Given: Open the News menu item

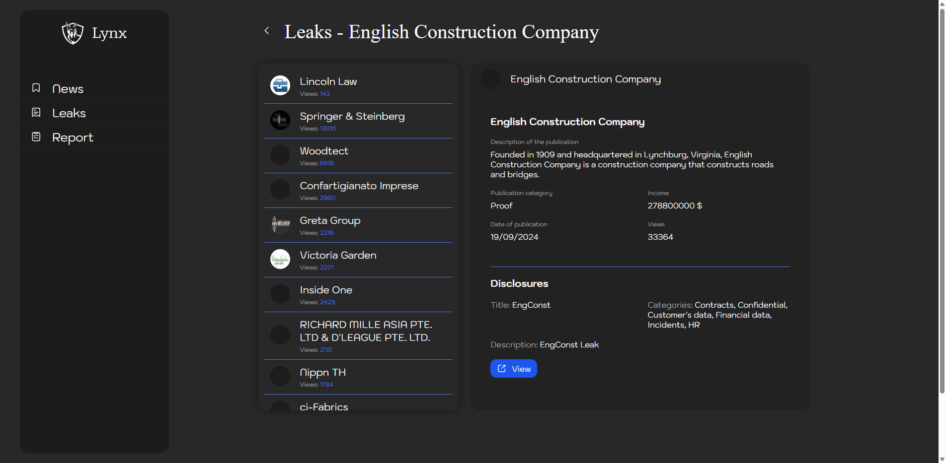Looking at the screenshot, I should 68,89.
